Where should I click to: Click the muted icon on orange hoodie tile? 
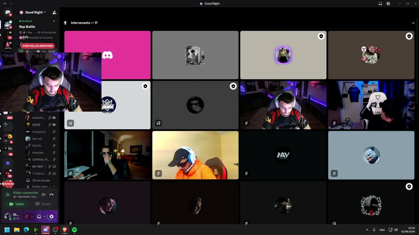[158, 173]
